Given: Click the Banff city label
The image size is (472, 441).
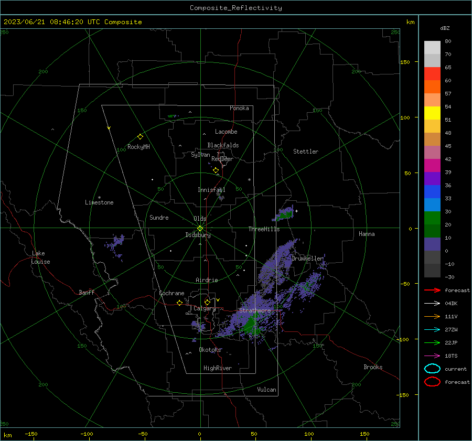Looking at the screenshot, I should pos(87,292).
